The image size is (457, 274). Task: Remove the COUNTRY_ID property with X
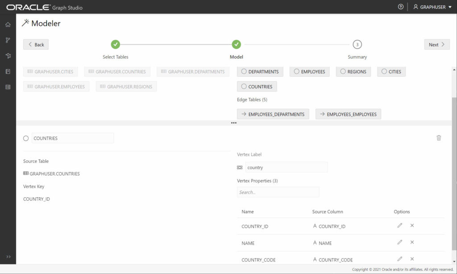coord(412,225)
